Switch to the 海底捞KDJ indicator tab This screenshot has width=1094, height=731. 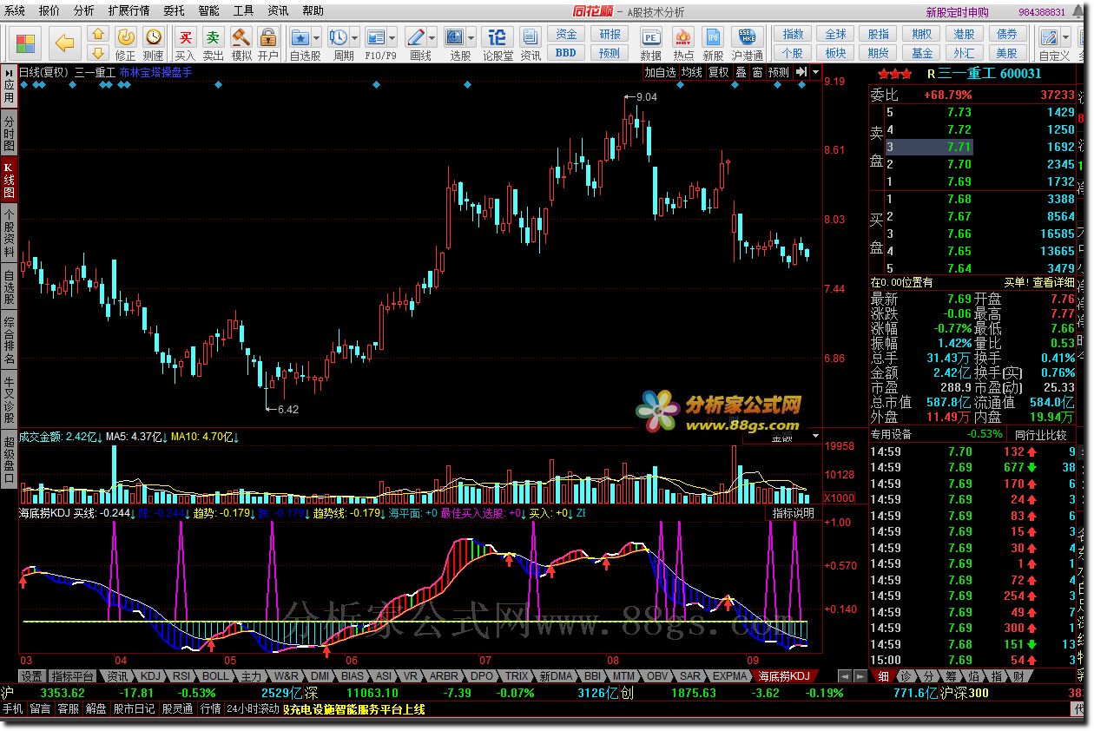[x=784, y=675]
